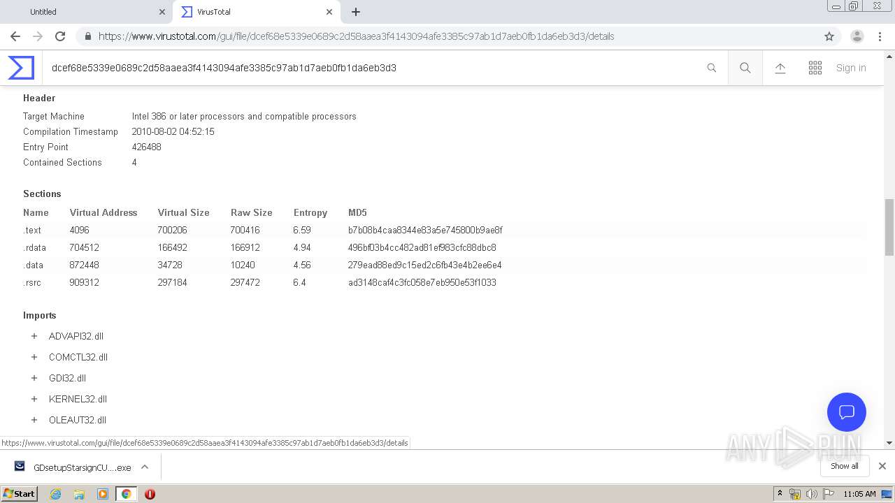This screenshot has width=895, height=503.
Task: Close the downloads bar
Action: (x=882, y=466)
